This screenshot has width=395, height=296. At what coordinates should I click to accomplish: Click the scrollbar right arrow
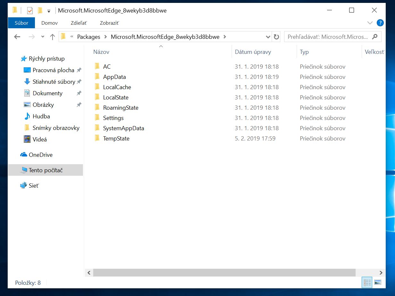pyautogui.click(x=381, y=273)
